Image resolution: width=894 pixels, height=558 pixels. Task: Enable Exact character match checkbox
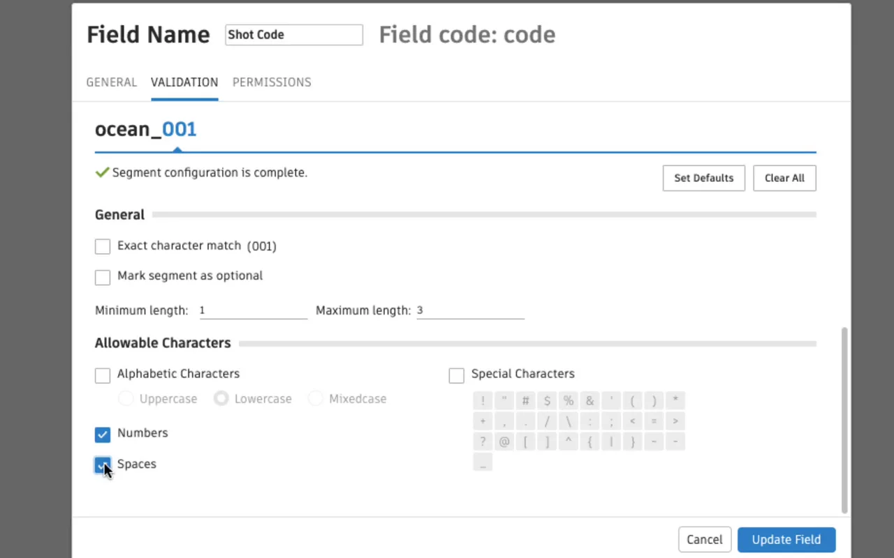103,246
